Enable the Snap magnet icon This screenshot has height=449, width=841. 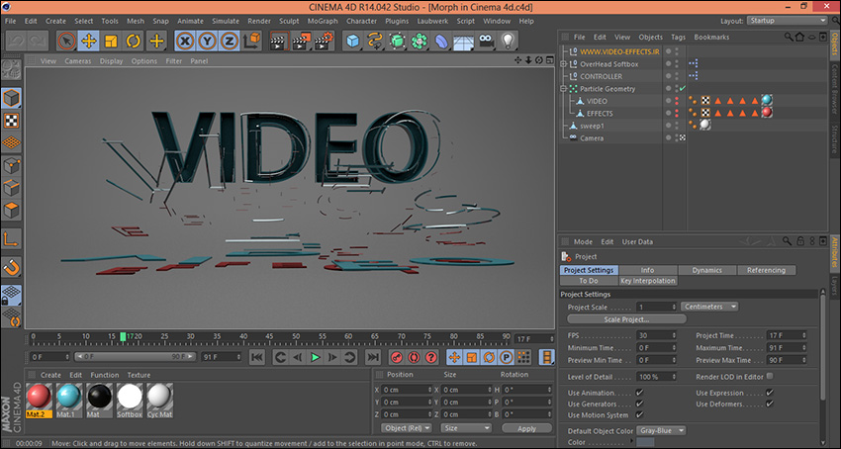point(11,267)
